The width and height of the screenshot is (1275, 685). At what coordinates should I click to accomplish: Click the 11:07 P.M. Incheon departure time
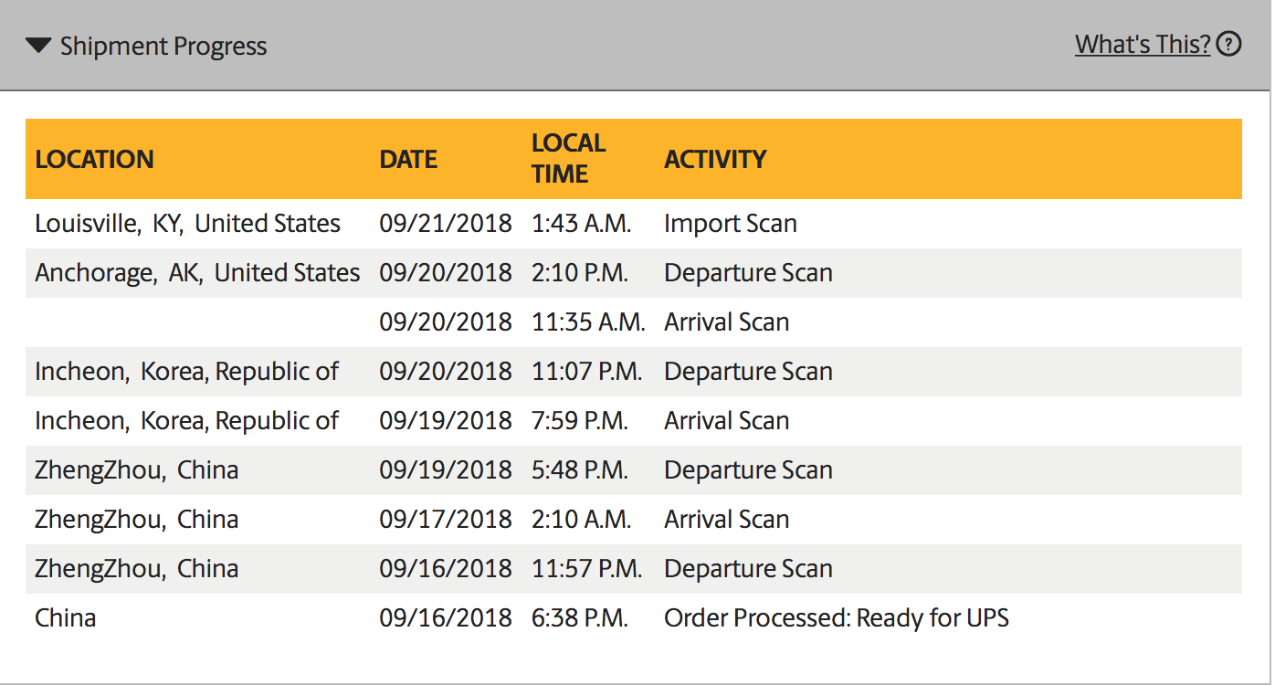pos(586,372)
